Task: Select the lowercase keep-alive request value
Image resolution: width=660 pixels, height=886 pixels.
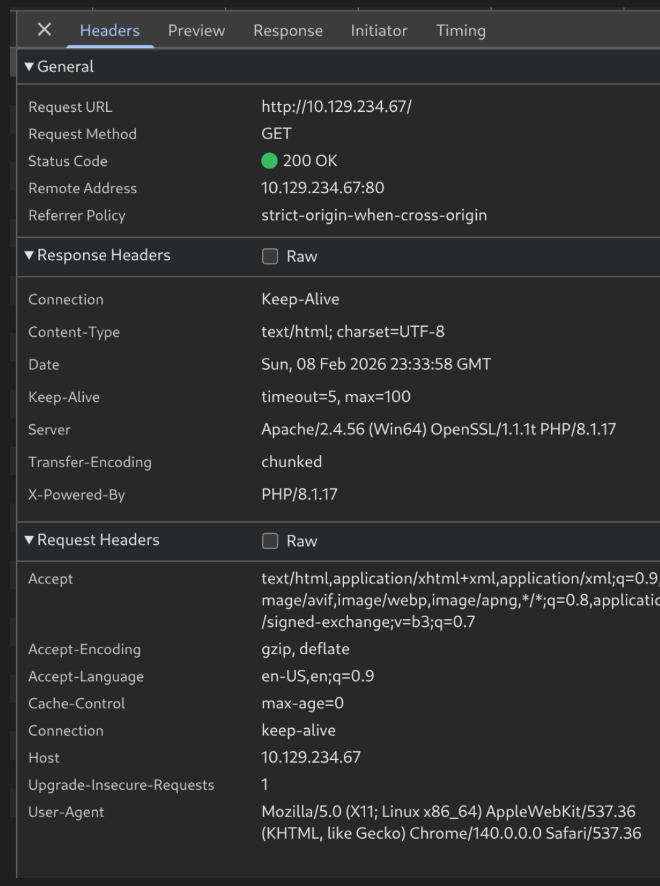Action: click(x=299, y=731)
